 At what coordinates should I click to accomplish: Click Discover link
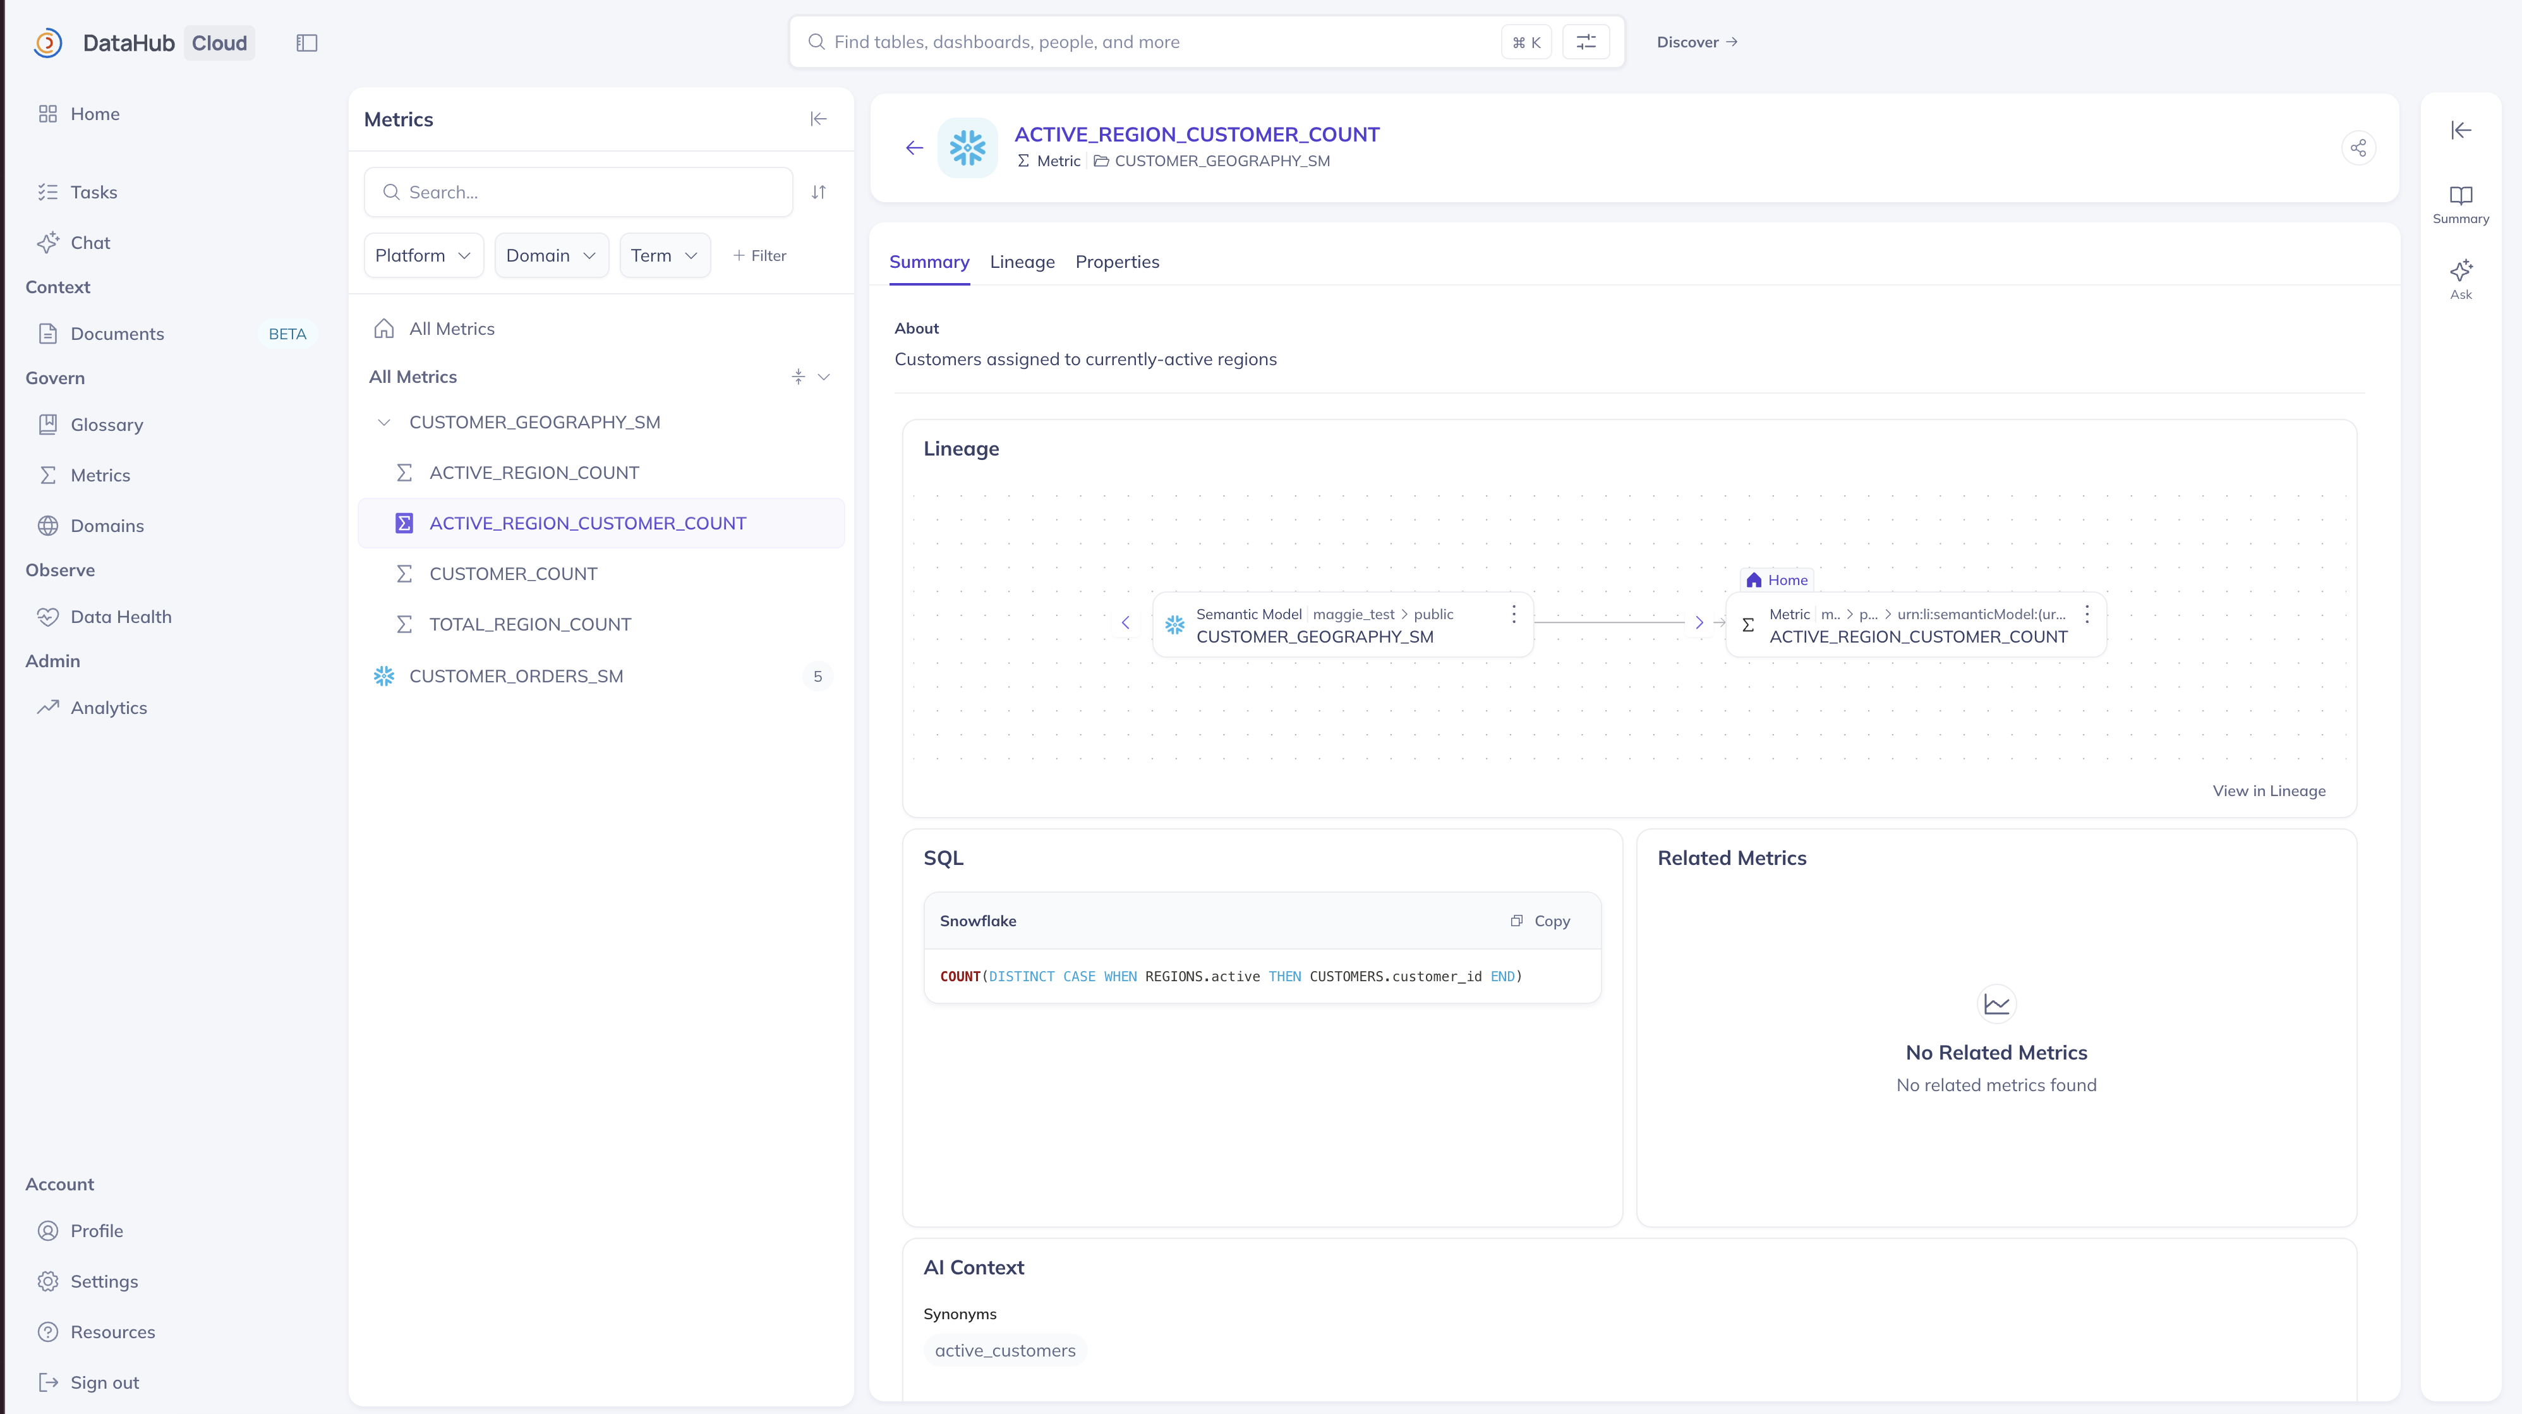pyautogui.click(x=1697, y=42)
